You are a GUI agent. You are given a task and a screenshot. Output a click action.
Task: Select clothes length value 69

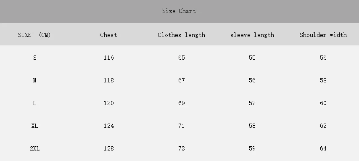(181, 103)
